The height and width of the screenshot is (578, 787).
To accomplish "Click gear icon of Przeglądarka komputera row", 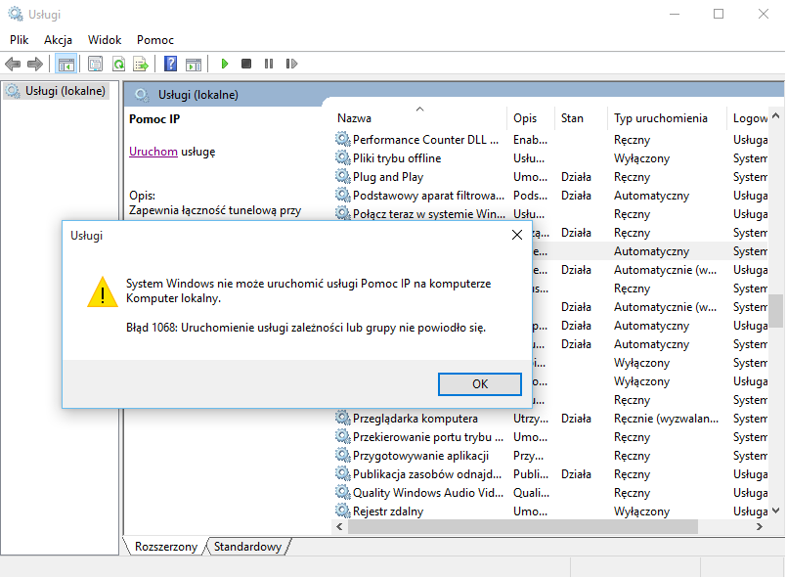I will coord(343,418).
